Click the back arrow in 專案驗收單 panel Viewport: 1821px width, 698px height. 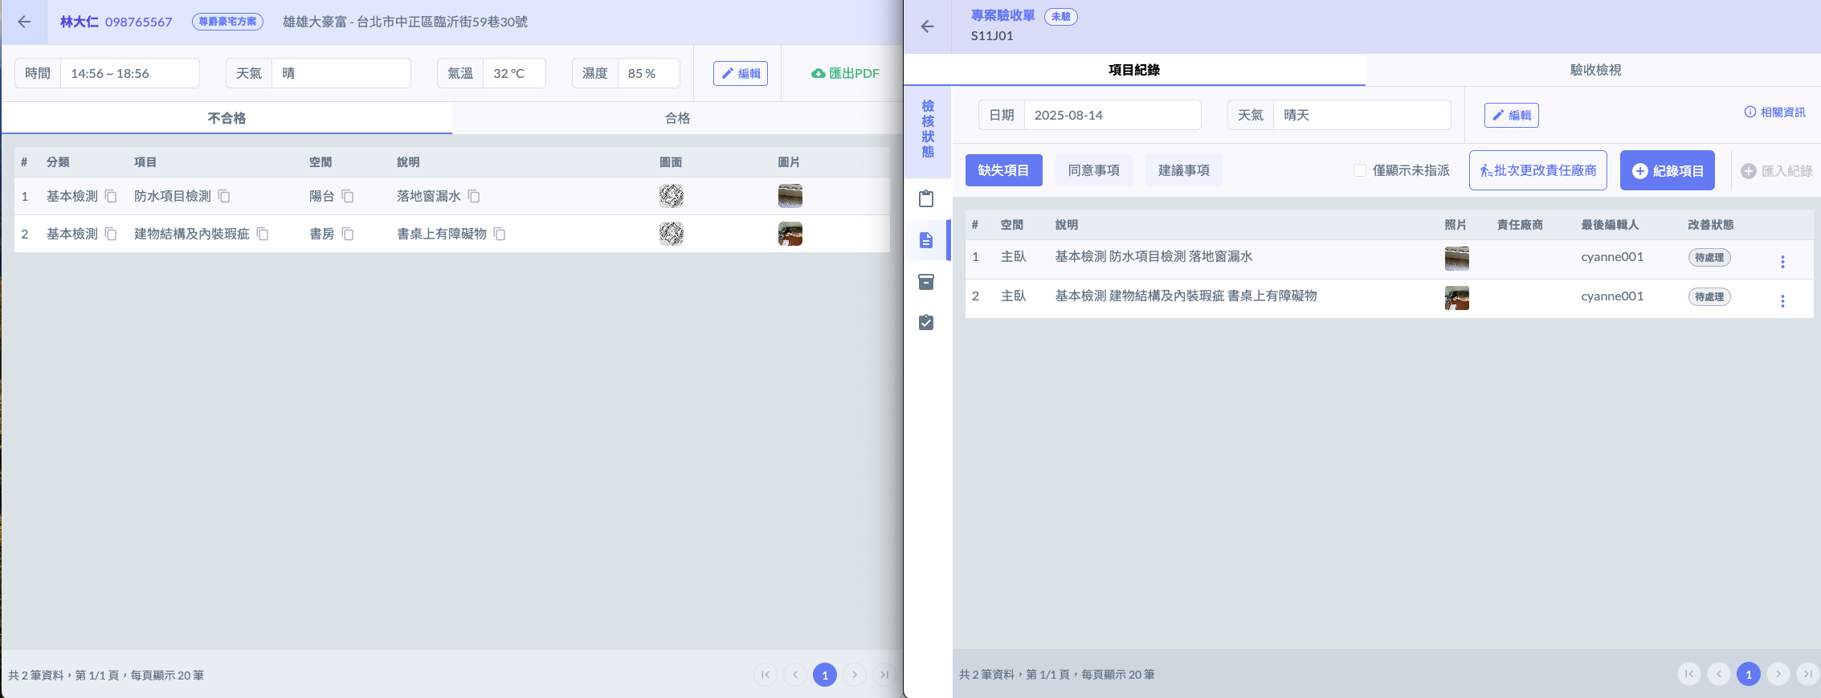point(927,27)
